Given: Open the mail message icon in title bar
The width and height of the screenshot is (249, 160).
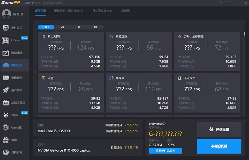Looking at the screenshot, I should 221,3.
